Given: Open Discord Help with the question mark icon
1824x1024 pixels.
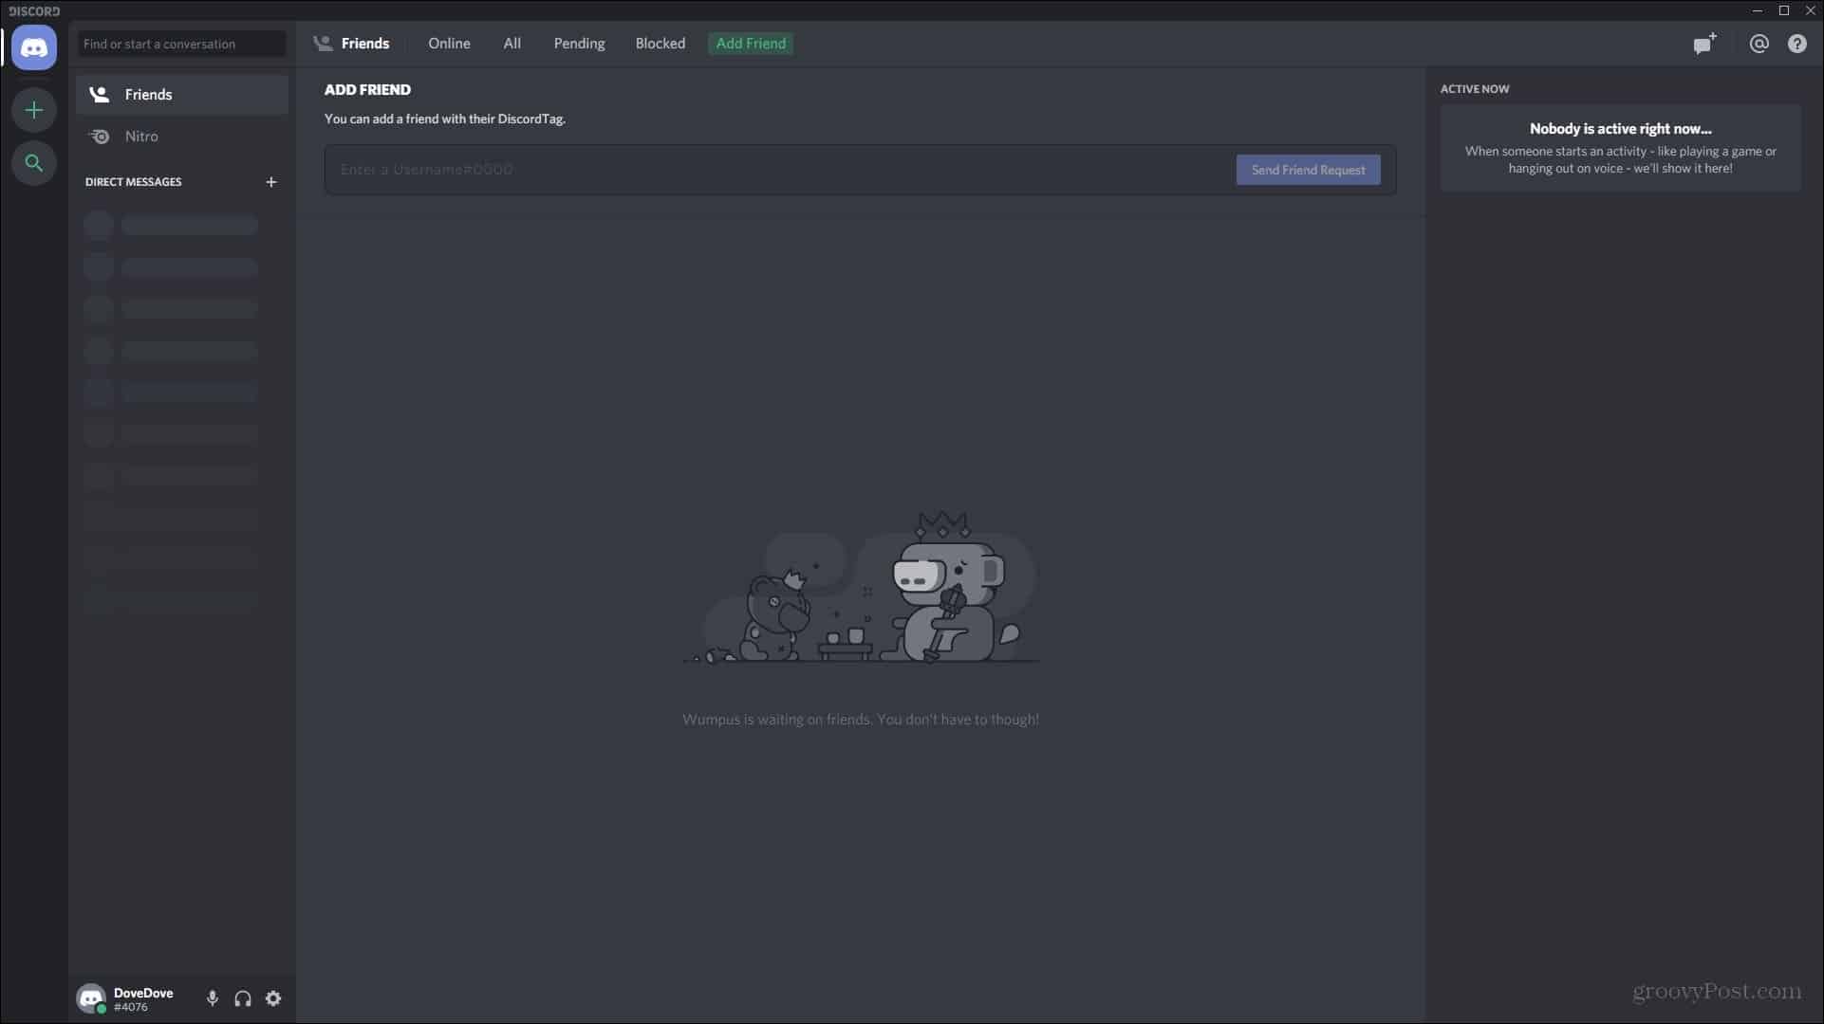Looking at the screenshot, I should coord(1798,44).
